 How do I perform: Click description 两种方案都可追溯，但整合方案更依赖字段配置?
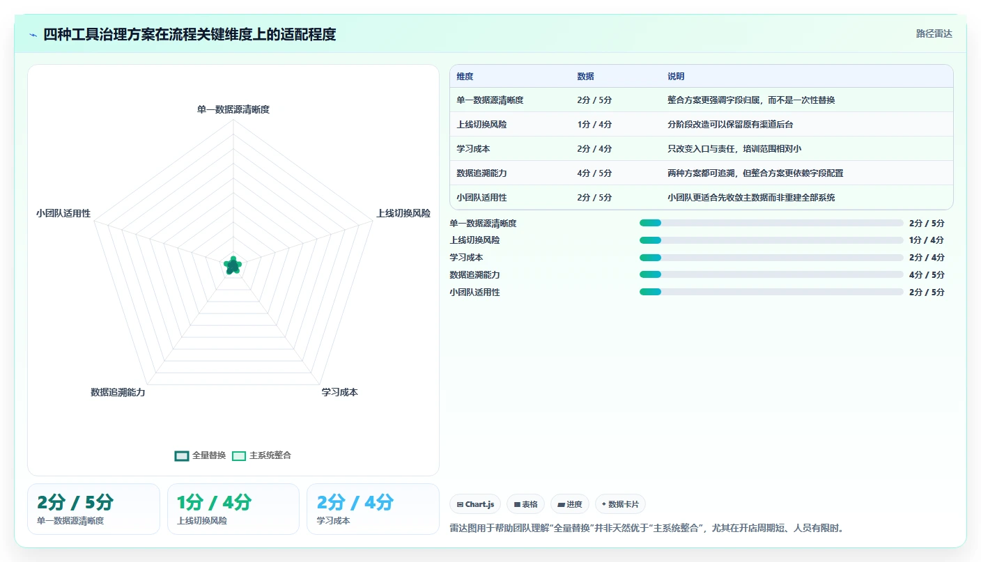click(x=755, y=173)
